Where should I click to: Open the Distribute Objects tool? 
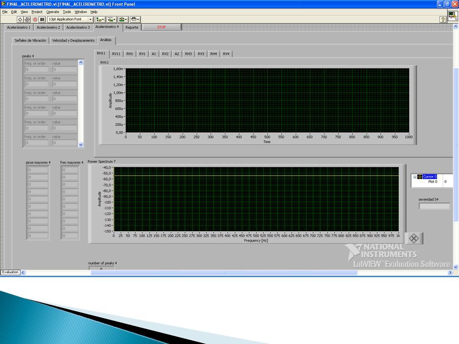click(111, 20)
